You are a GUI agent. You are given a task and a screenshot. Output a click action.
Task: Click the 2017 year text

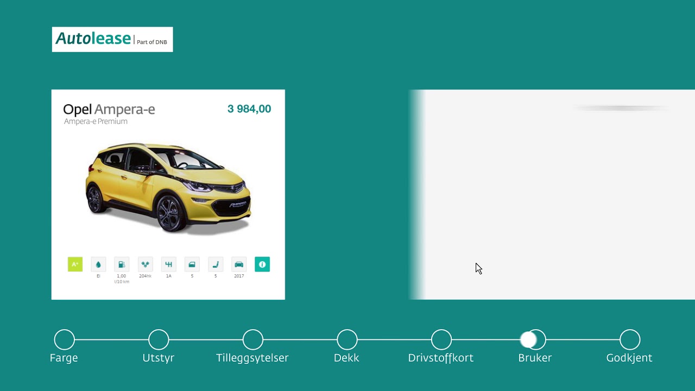point(239,276)
